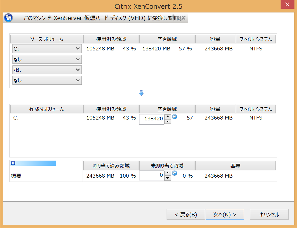Go back with the 戻る(B) button
Screen dimensions: 297x228
186,214
